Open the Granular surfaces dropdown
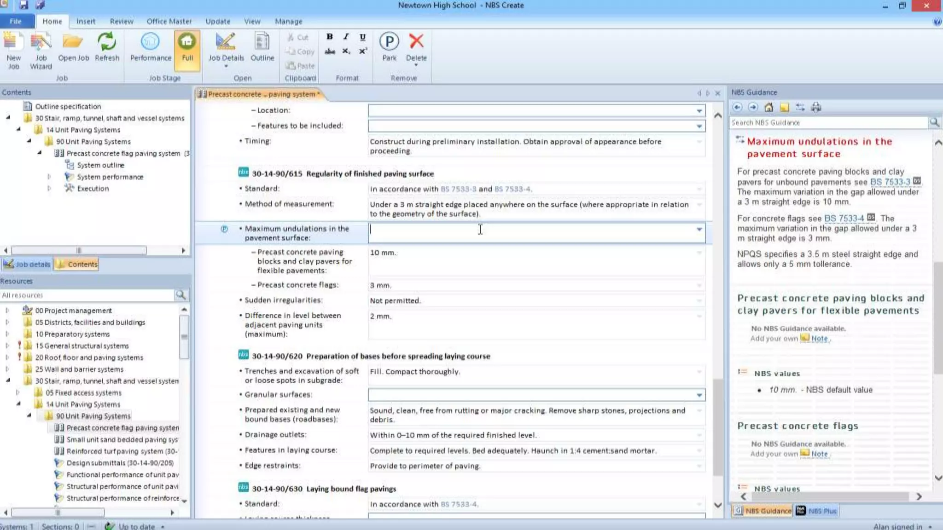The width and height of the screenshot is (943, 530). (x=699, y=395)
